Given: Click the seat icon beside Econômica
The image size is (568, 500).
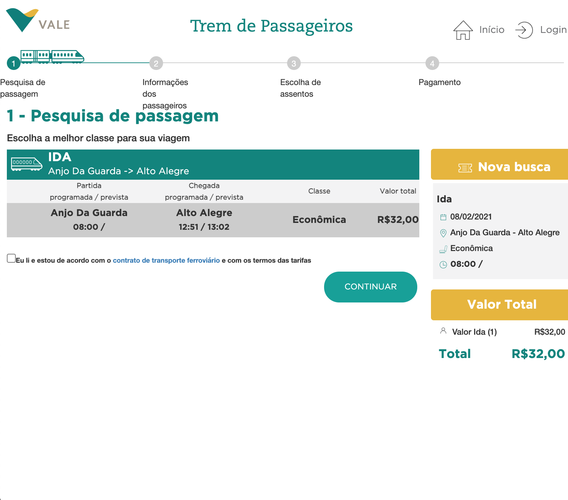Looking at the screenshot, I should pos(443,249).
